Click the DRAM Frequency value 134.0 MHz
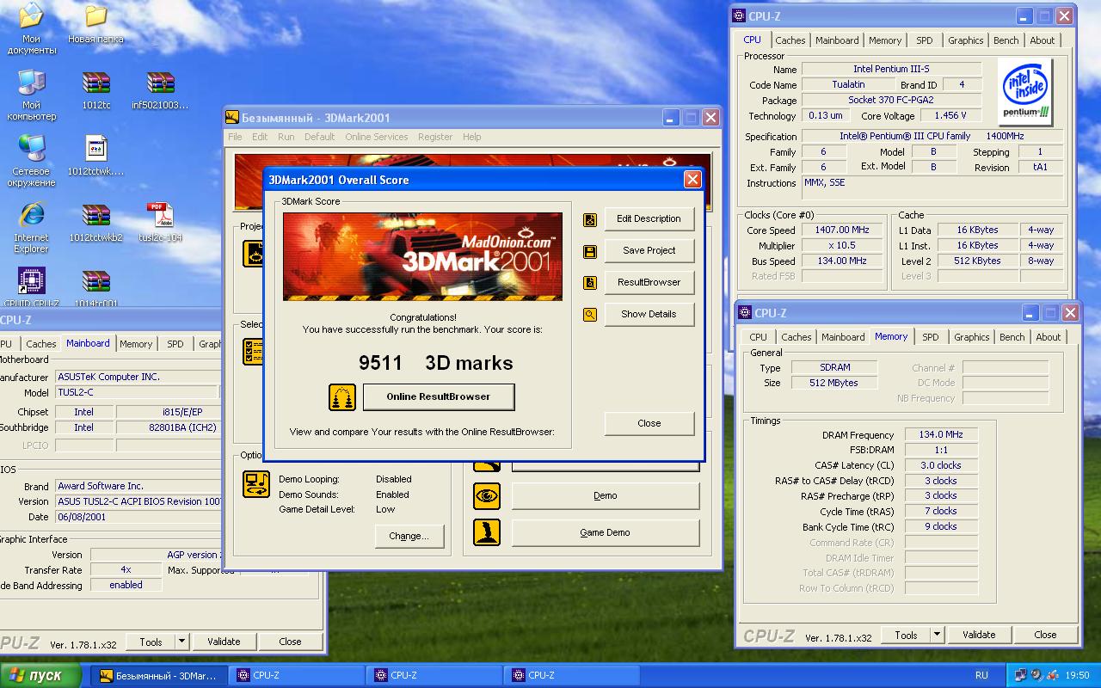This screenshot has width=1101, height=688. pos(940,435)
